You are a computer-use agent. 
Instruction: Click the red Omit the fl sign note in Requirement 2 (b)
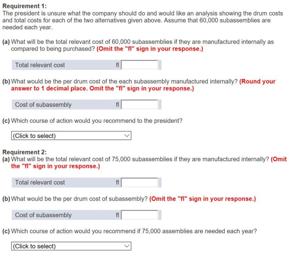[x=203, y=199]
